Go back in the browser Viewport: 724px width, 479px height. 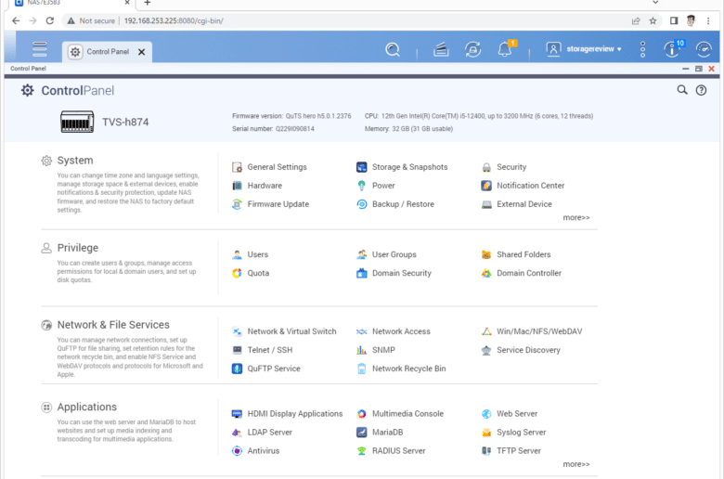(16, 20)
